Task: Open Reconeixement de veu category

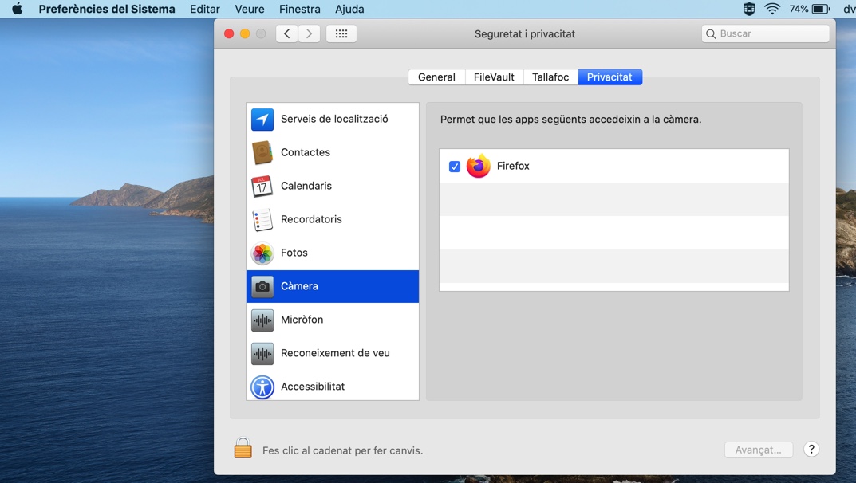Action: (x=334, y=353)
